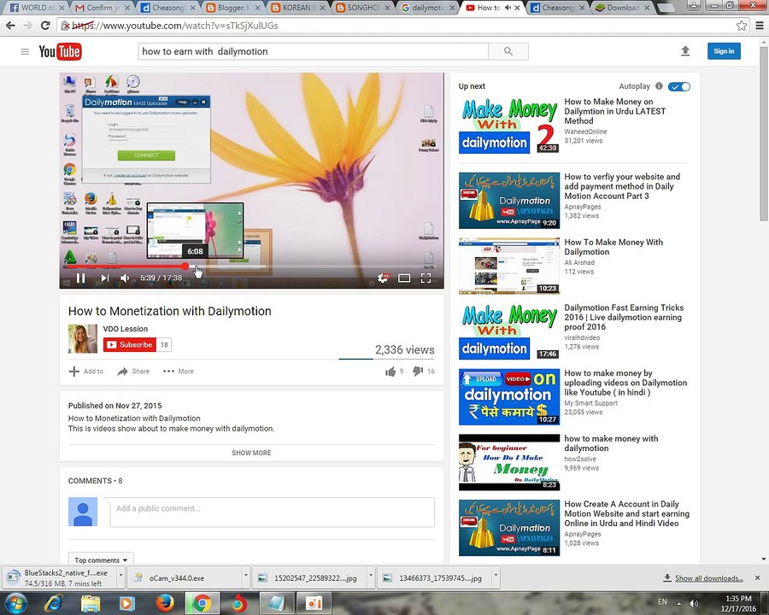Open How To Make Money With Dailymotion thumbnail

pos(509,266)
